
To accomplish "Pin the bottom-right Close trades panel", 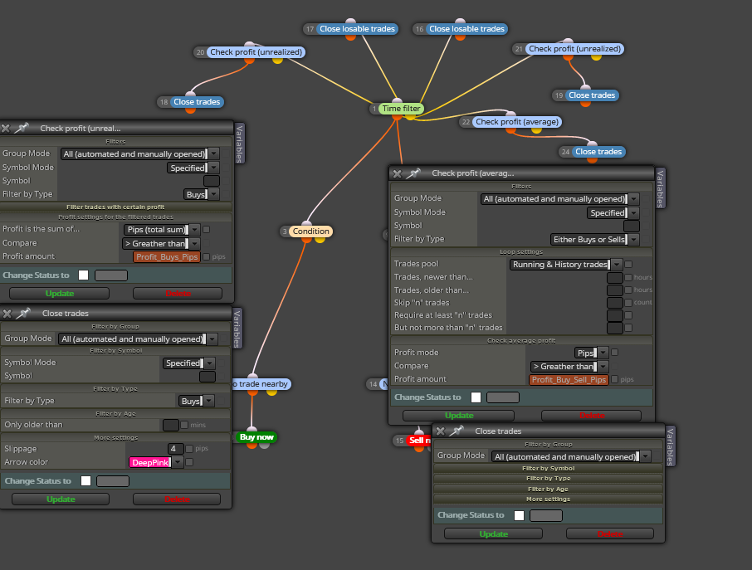I will [x=457, y=431].
